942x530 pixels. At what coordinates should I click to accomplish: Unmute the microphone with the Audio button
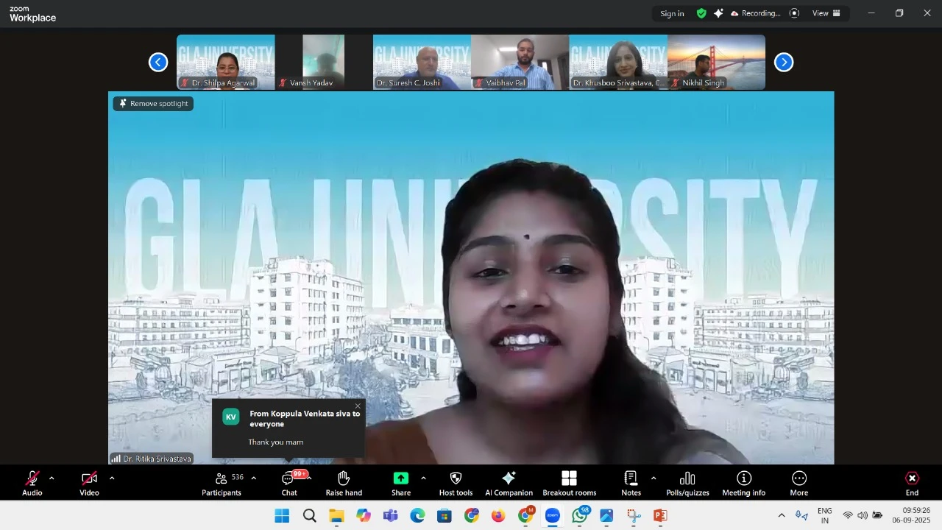point(32,484)
